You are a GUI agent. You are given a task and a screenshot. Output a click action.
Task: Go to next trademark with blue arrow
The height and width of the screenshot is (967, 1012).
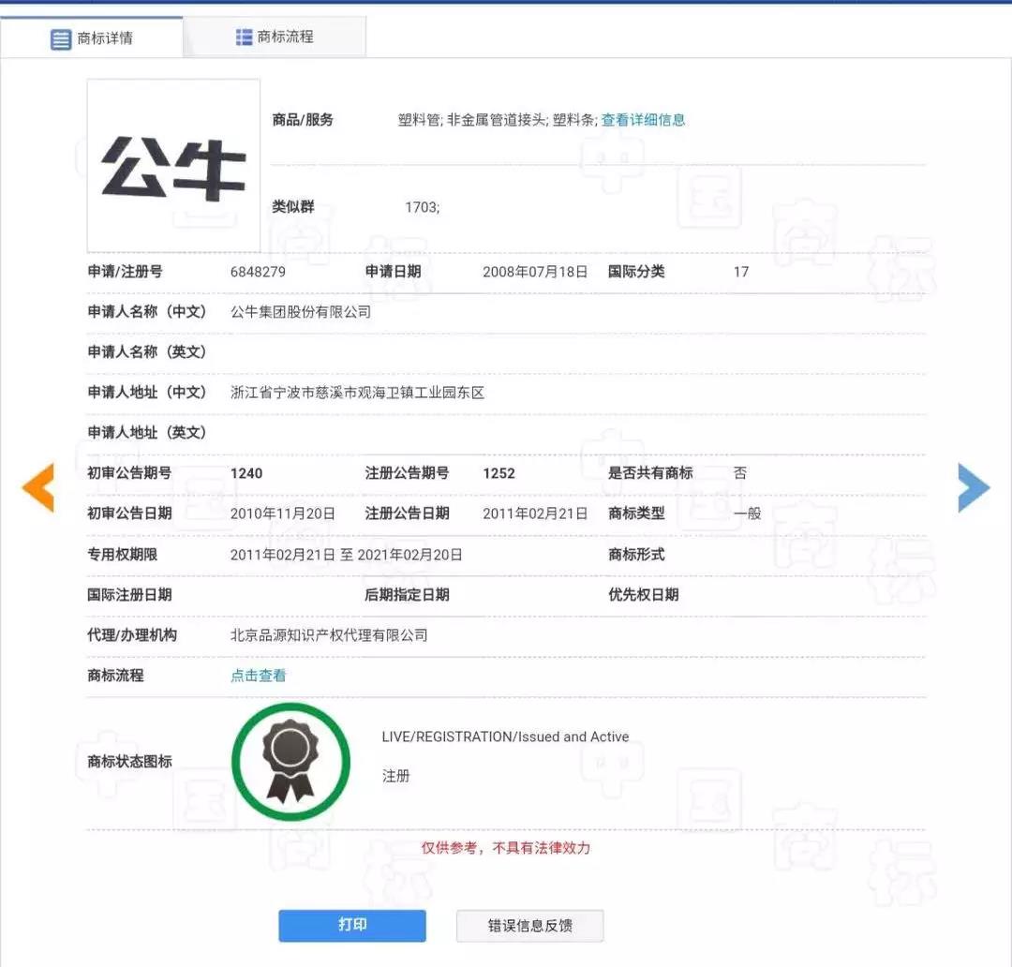pyautogui.click(x=974, y=487)
